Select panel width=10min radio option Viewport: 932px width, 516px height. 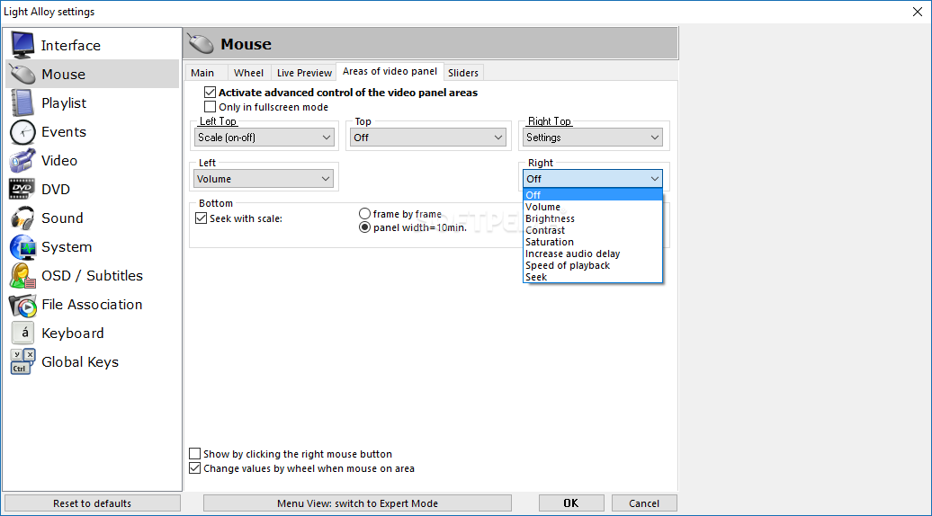click(364, 227)
